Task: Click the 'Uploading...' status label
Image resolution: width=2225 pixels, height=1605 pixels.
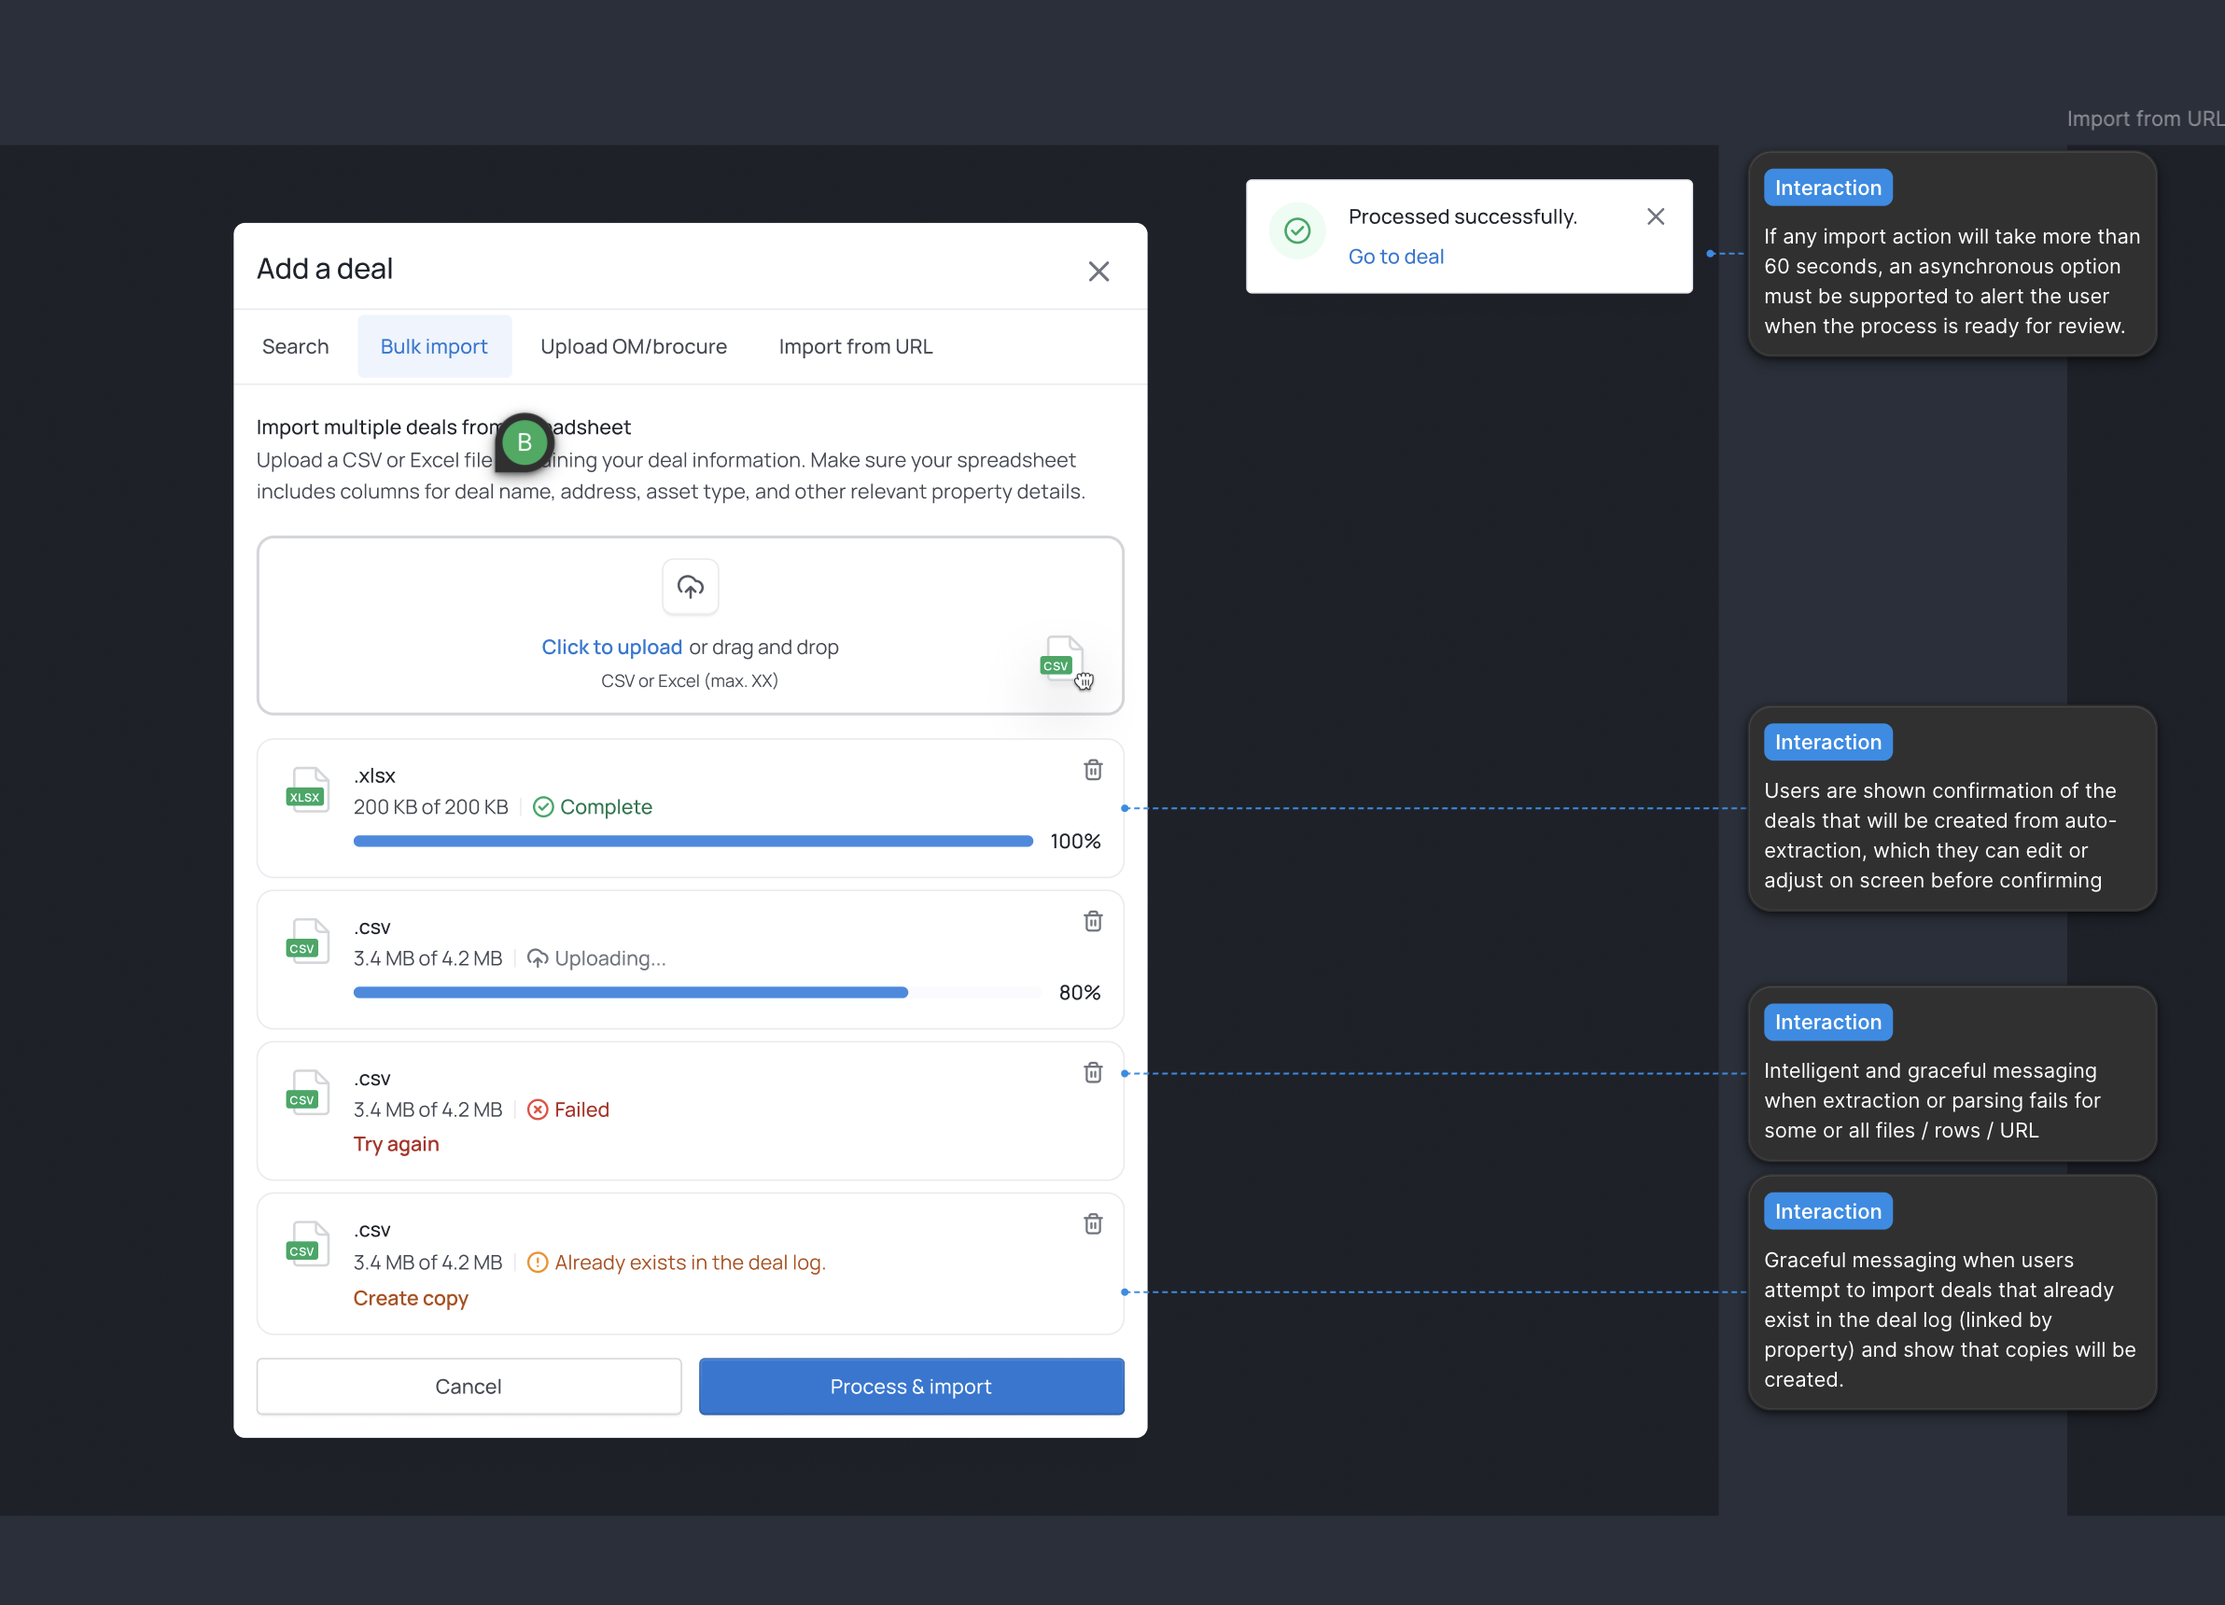Action: coord(609,957)
